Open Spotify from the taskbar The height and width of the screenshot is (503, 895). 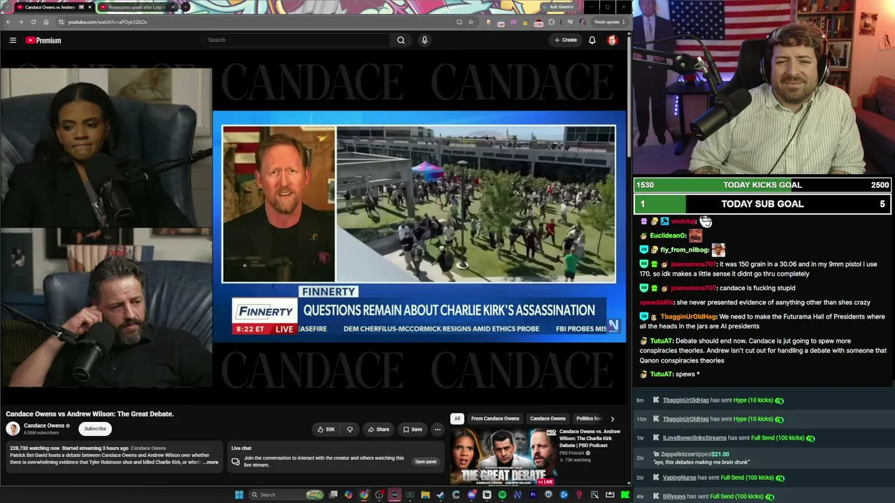click(x=502, y=495)
